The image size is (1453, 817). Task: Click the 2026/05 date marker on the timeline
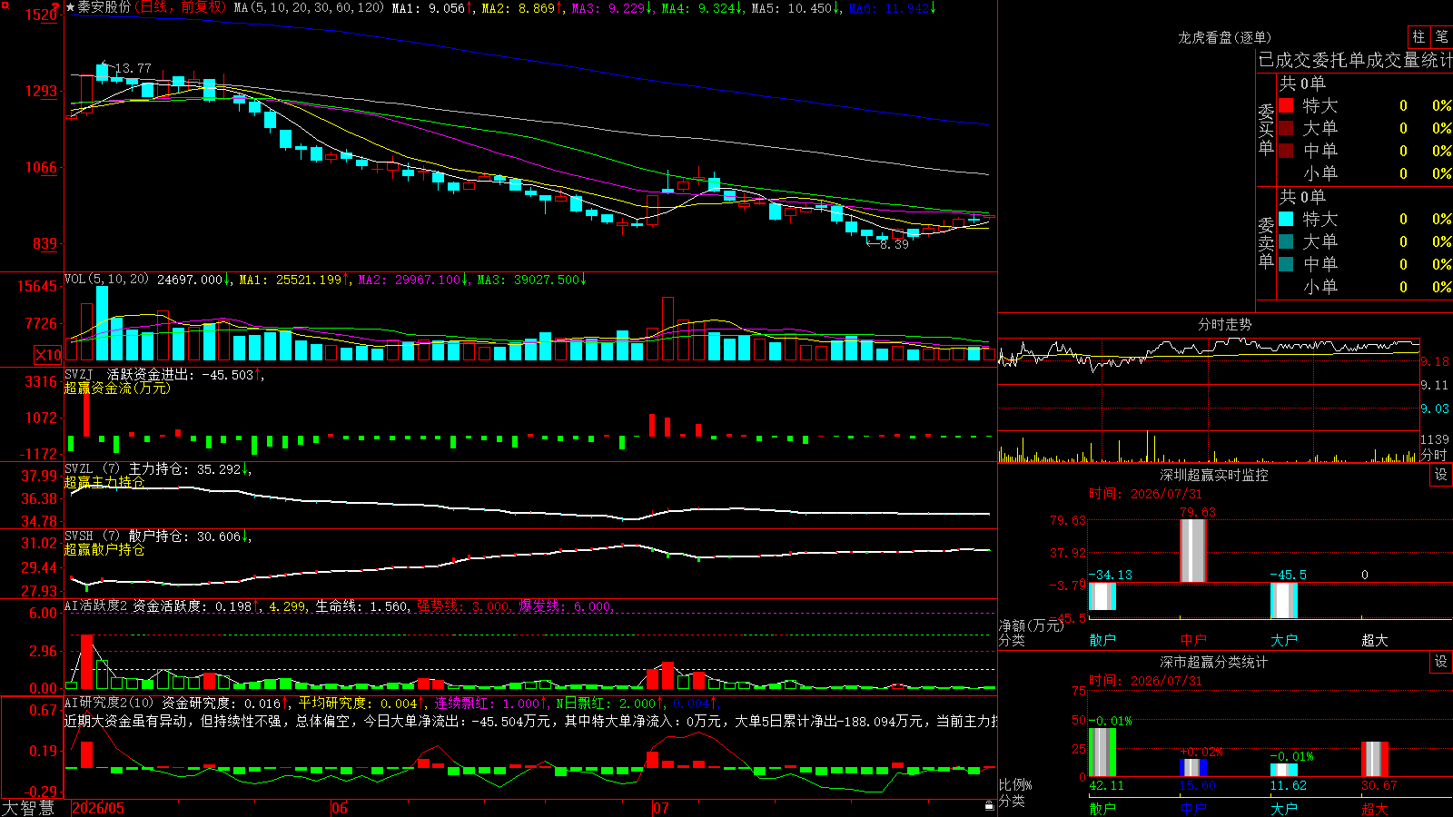coord(98,808)
